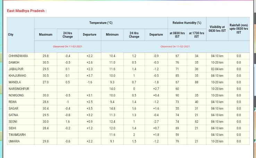Click at 0830 hrs IST humidity subheader
Image resolution: width=256 pixels, height=158 pixels.
tap(177, 35)
